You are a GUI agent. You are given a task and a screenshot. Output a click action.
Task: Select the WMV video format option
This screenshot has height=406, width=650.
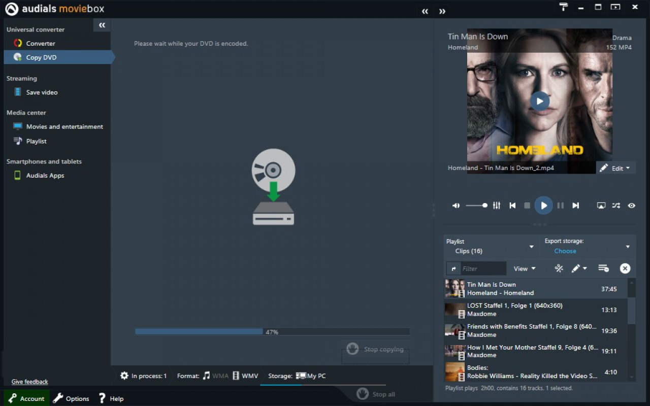pos(245,376)
